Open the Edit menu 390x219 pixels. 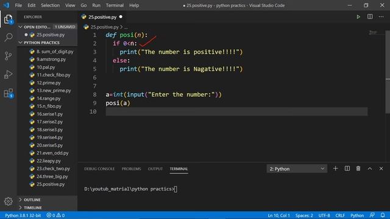point(31,5)
